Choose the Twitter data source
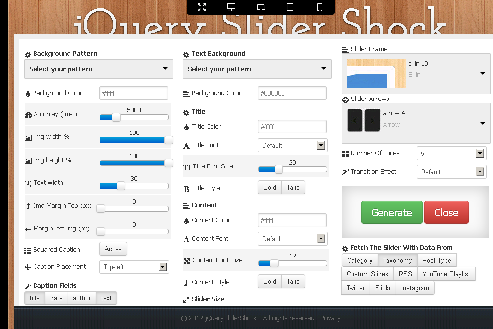 (x=355, y=288)
